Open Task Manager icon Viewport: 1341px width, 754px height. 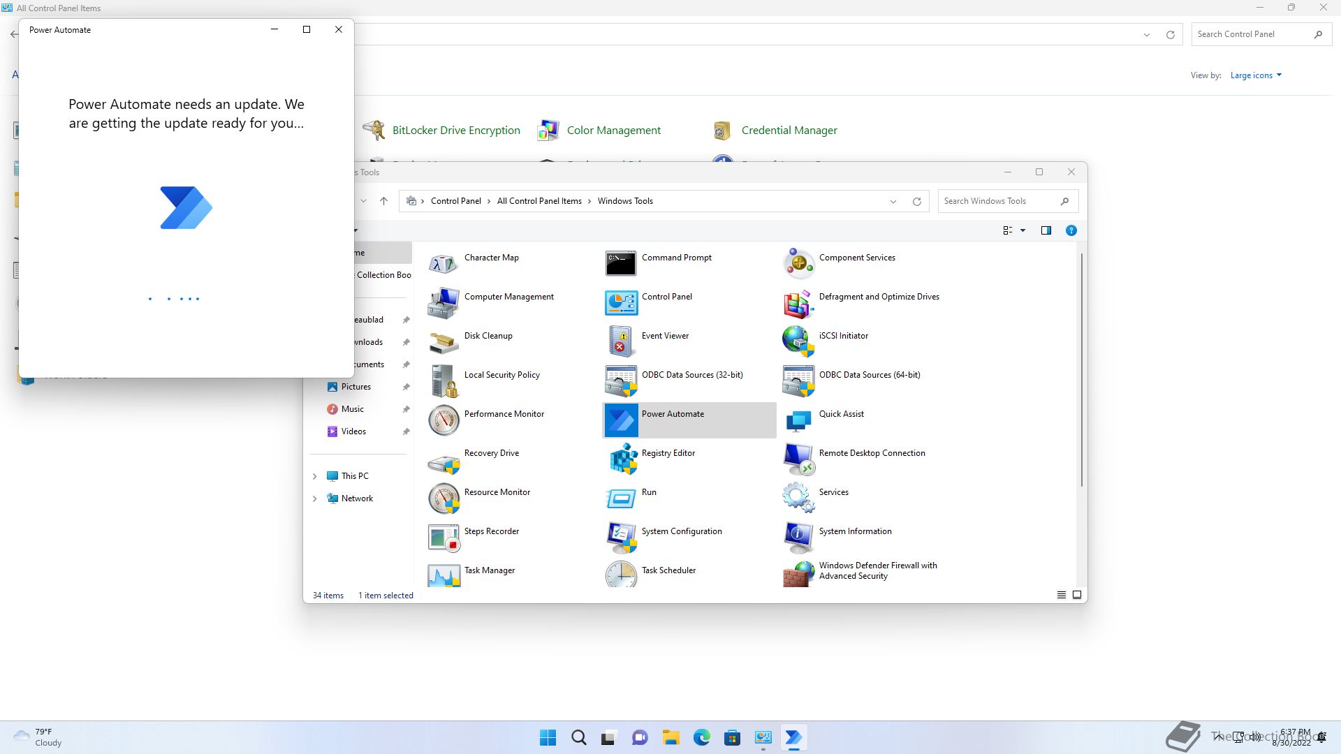point(444,574)
